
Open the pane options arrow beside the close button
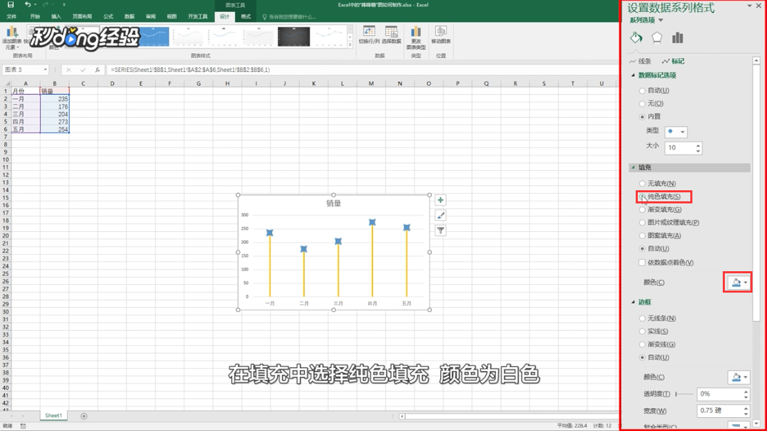[x=750, y=6]
